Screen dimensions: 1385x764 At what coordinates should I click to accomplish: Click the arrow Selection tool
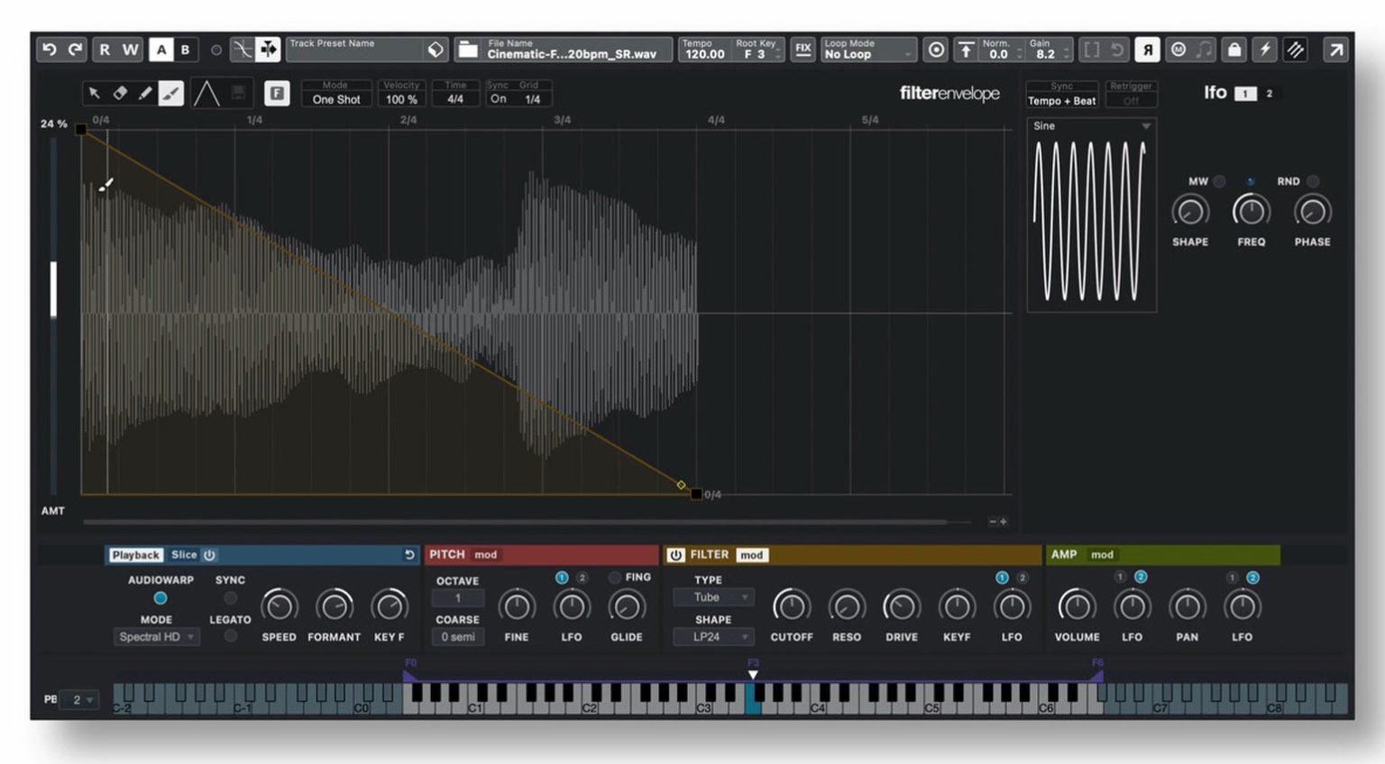click(94, 93)
